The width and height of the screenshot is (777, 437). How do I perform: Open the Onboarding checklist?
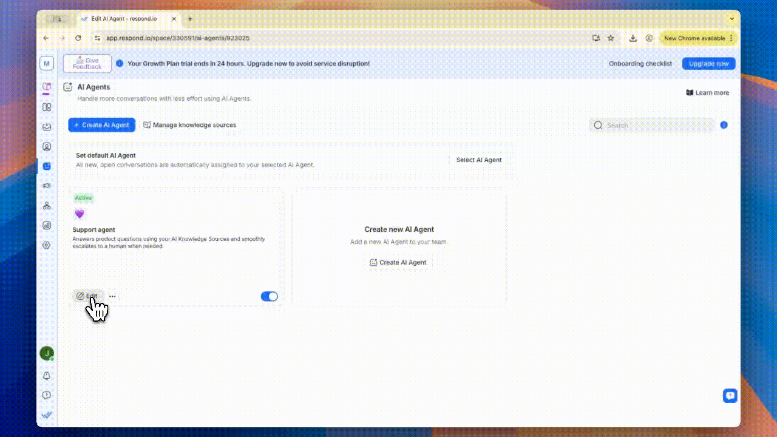640,63
